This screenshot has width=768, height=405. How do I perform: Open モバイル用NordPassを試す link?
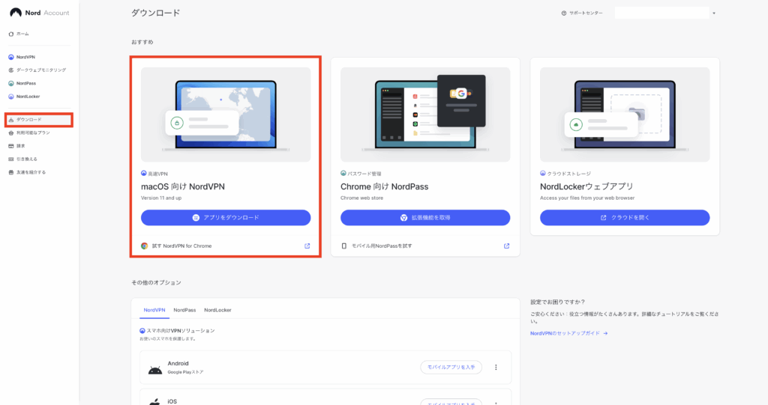coord(382,246)
